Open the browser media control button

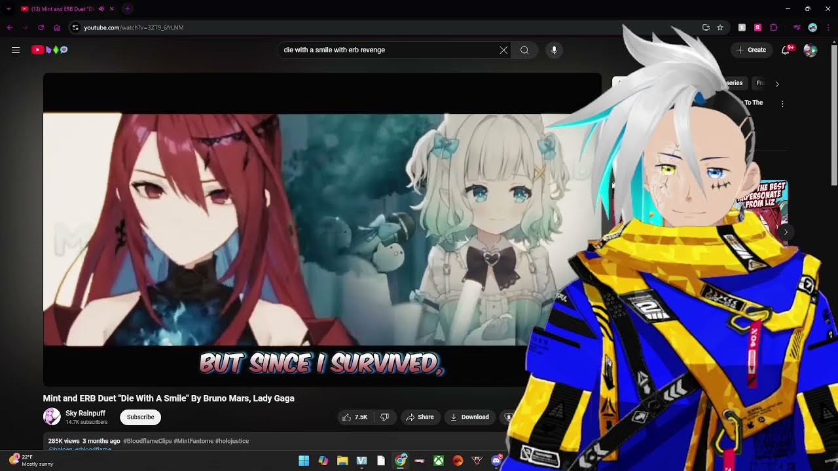(x=797, y=27)
